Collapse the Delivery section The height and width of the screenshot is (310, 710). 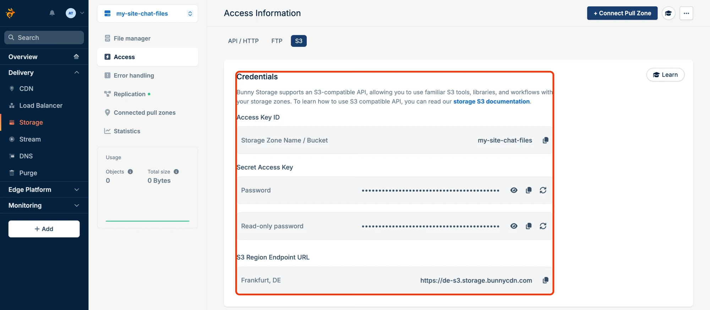click(x=76, y=72)
